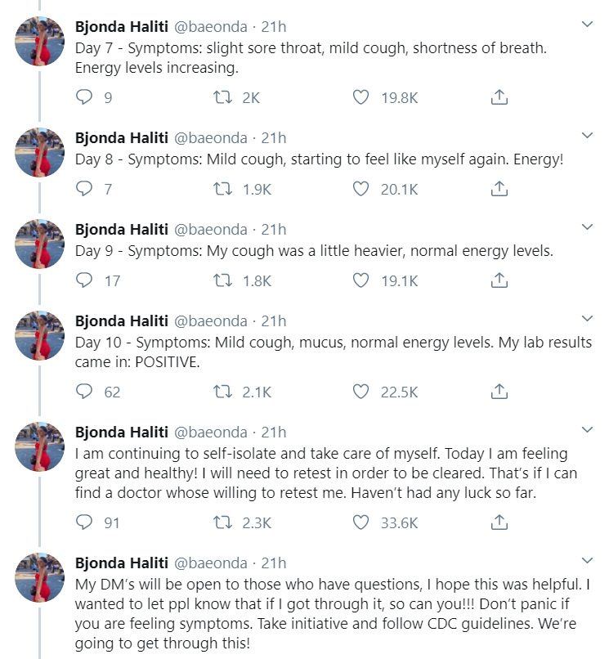Share the Day 10 POSITIVE results tweet
The height and width of the screenshot is (659, 609).
[499, 392]
